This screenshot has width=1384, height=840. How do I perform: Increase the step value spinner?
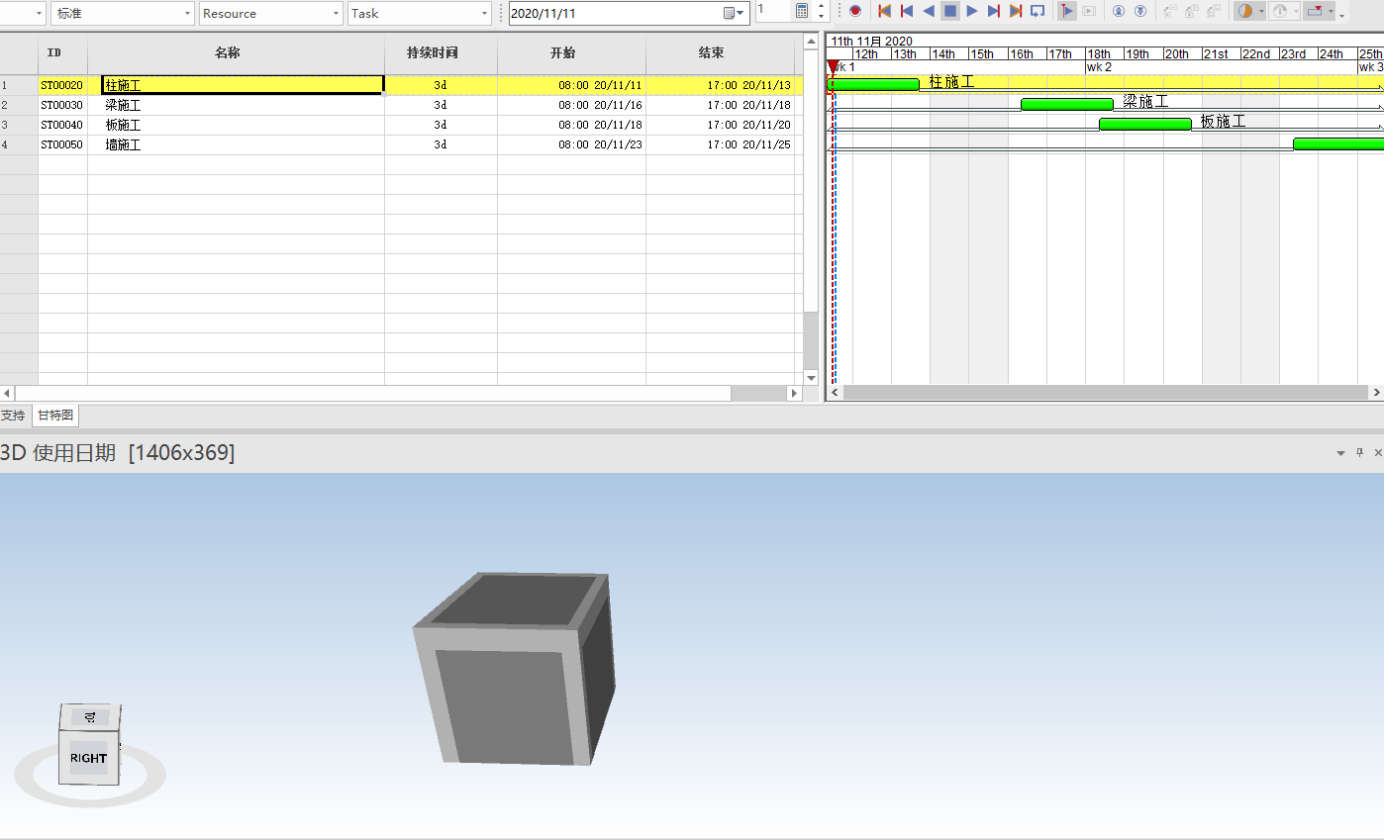[x=821, y=6]
